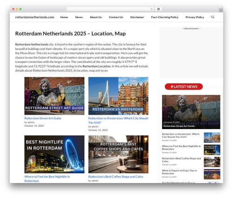The width and height of the screenshot is (233, 197).
Task: Open the site search magnifier icon
Action: [212, 17]
